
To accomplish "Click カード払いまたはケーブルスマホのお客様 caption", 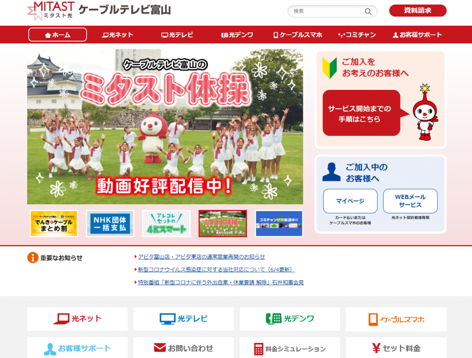I will tap(350, 220).
